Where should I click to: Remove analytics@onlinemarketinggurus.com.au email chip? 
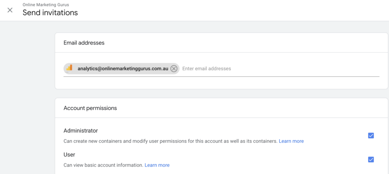[174, 68]
